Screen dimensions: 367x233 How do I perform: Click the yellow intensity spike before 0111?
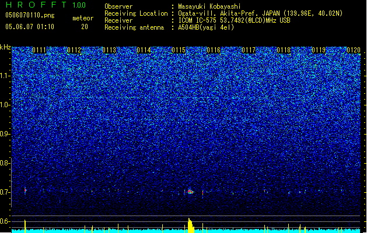(x=25, y=226)
